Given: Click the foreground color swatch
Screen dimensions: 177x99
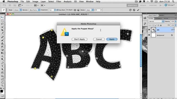Looking at the screenshot, I should (2, 91).
